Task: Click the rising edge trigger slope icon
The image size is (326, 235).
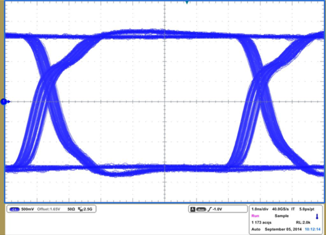Action: coord(210,209)
